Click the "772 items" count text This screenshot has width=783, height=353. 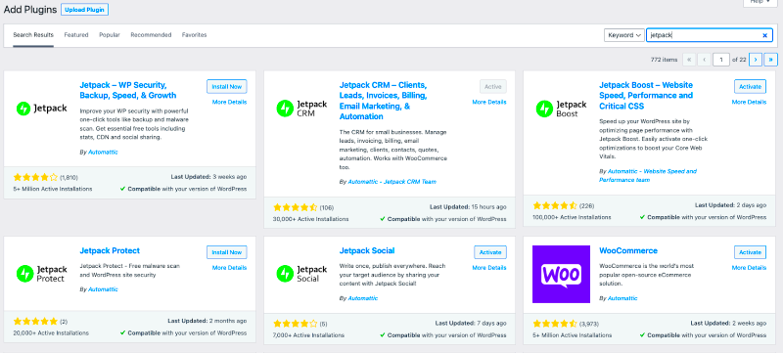tap(665, 60)
